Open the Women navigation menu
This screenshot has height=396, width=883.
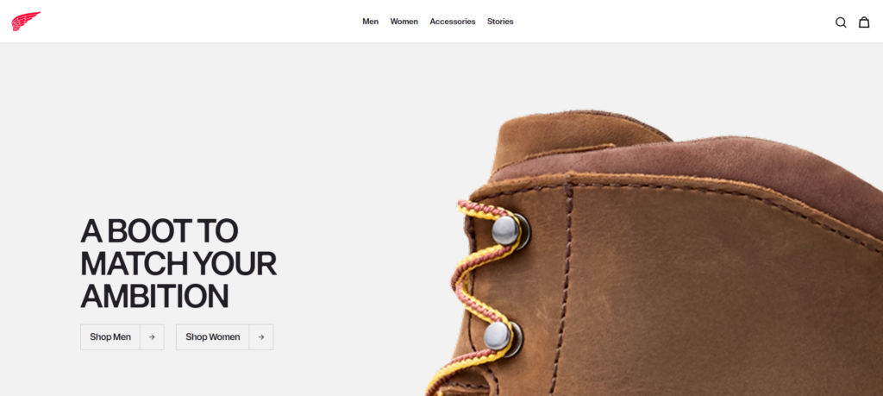tap(404, 22)
